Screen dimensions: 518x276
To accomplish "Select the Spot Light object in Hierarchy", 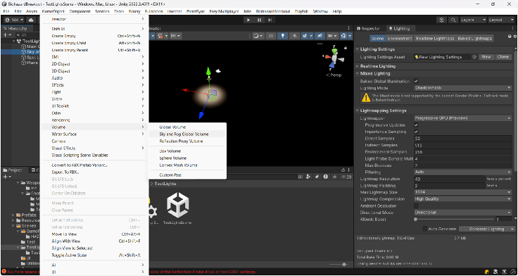I will (x=30, y=57).
